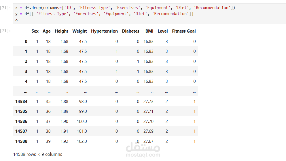286x161 pixels.
Task: Click the Level column header
Action: (x=163, y=31)
